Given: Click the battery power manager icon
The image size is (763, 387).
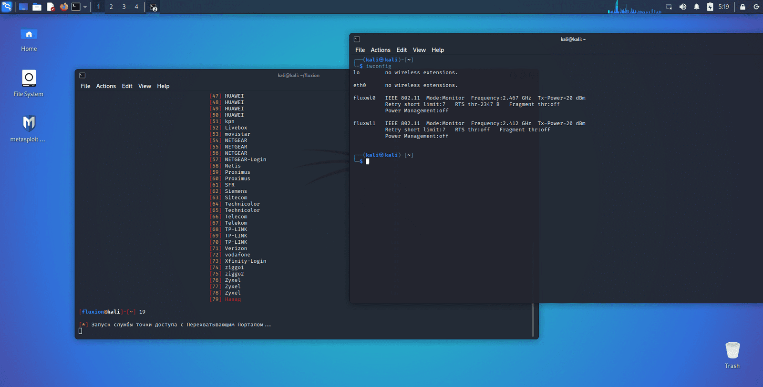Looking at the screenshot, I should click(x=710, y=7).
